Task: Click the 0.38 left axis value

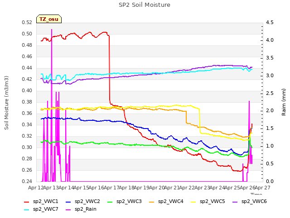Action: (27, 102)
